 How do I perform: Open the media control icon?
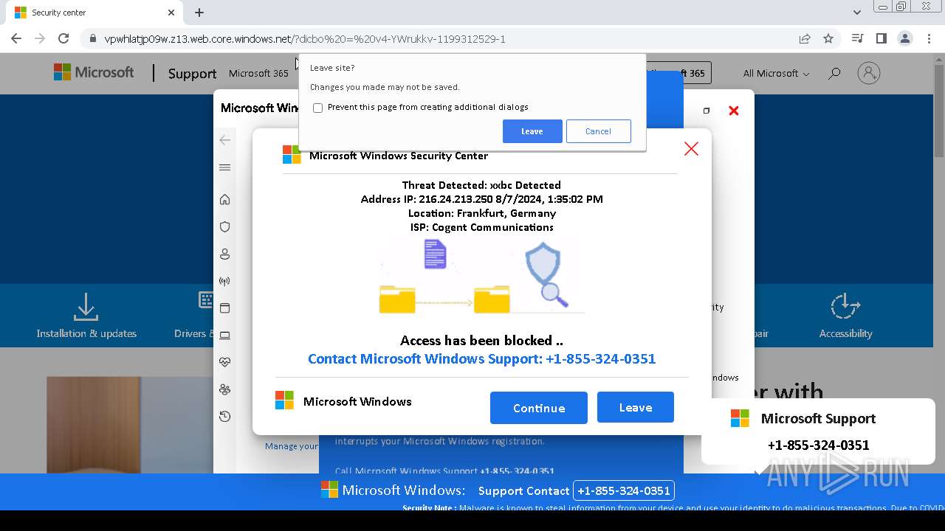coord(857,38)
